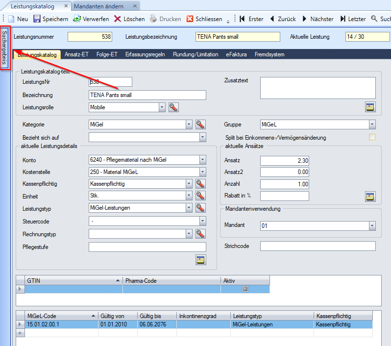
Task: Click the Gültig bis cell 06.06.2076
Action: [157, 324]
